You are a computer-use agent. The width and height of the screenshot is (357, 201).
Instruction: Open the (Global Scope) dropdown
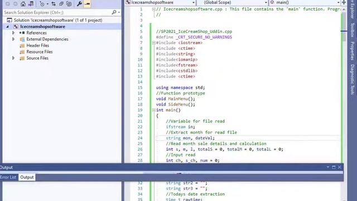point(232,2)
